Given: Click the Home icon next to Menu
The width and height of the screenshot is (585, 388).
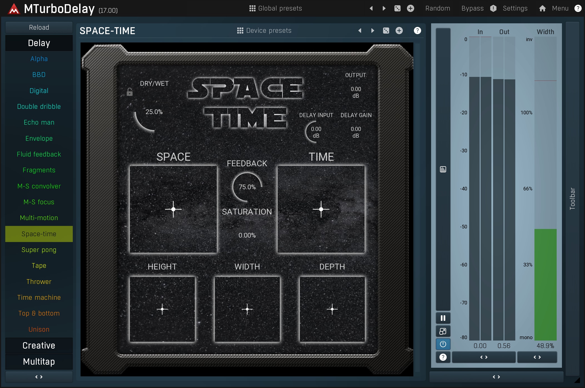Looking at the screenshot, I should coord(542,8).
